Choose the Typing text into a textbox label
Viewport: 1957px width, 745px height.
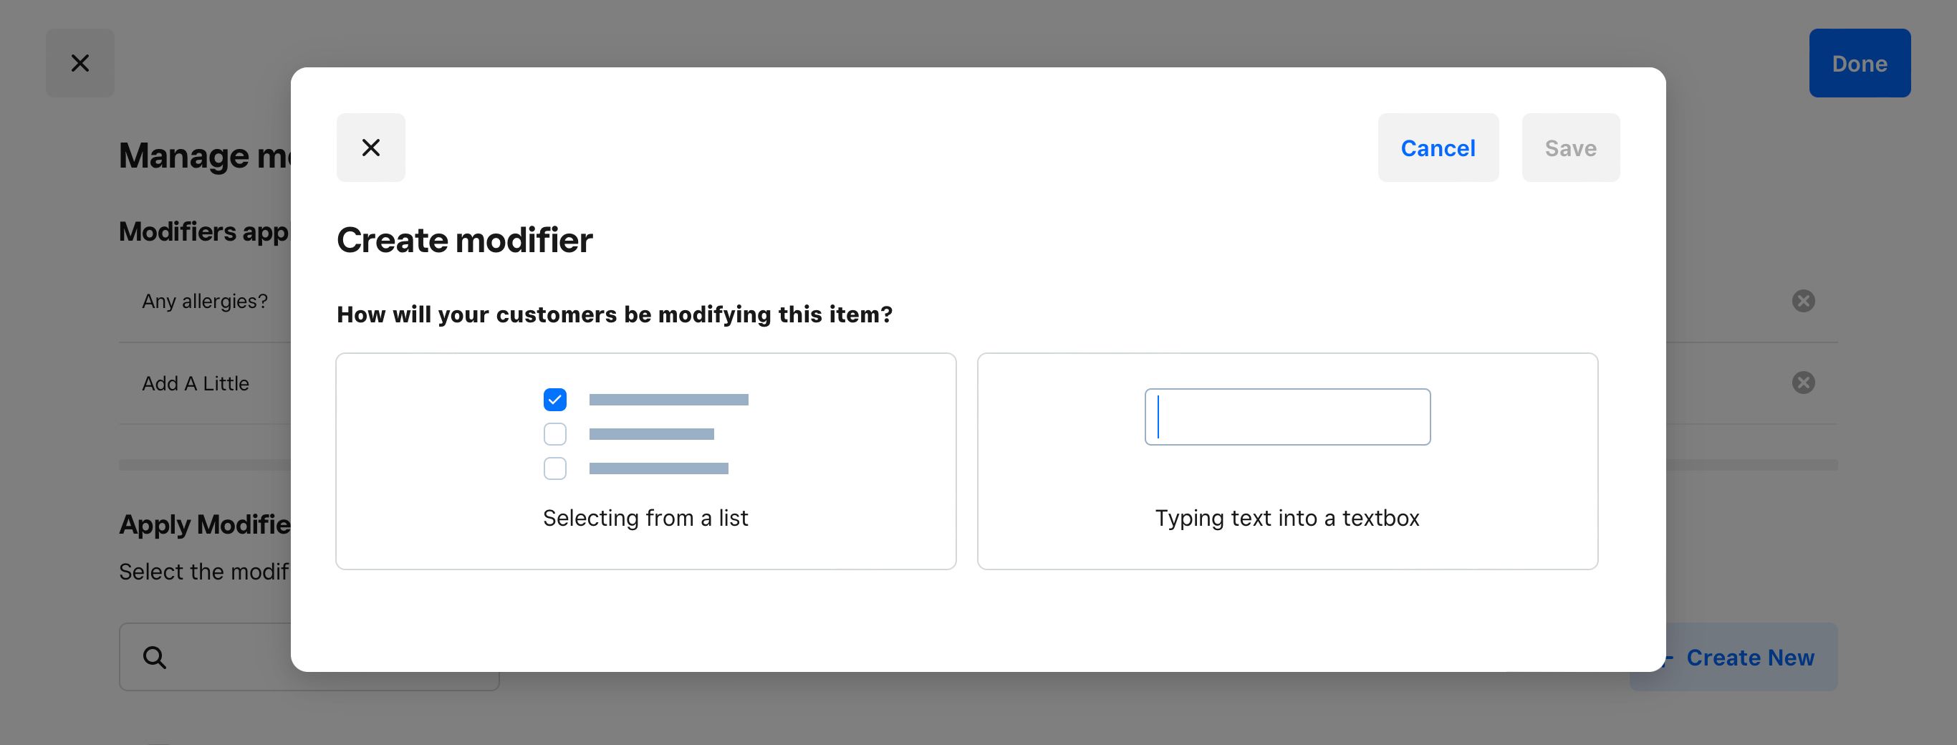(1287, 518)
